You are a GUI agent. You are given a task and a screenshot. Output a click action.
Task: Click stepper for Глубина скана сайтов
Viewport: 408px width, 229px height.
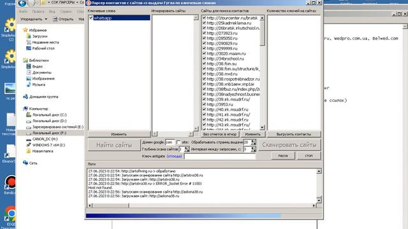tap(187, 149)
